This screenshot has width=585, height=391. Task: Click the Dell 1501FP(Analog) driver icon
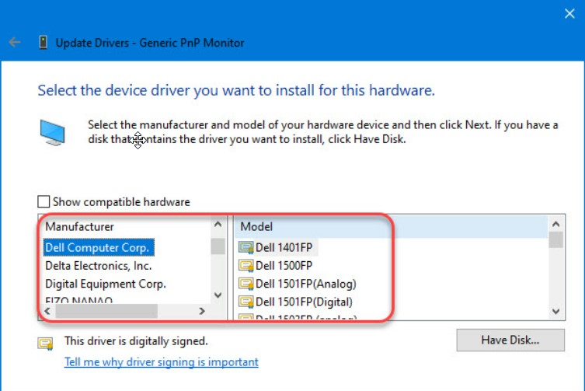tap(246, 284)
